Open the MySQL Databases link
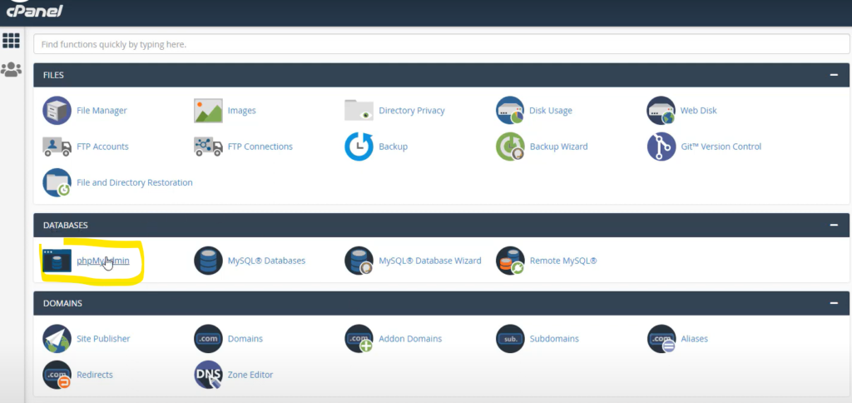Screen dimensions: 852x403 [266, 261]
